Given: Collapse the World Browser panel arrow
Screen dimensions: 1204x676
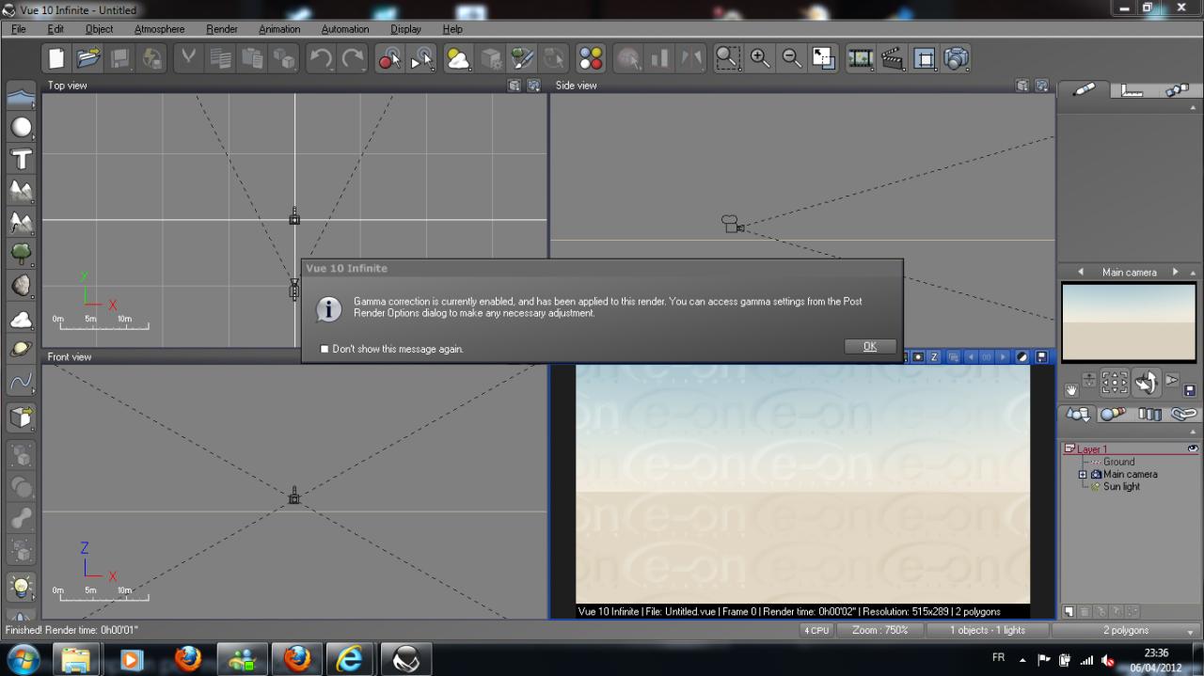Looking at the screenshot, I should tap(1193, 432).
